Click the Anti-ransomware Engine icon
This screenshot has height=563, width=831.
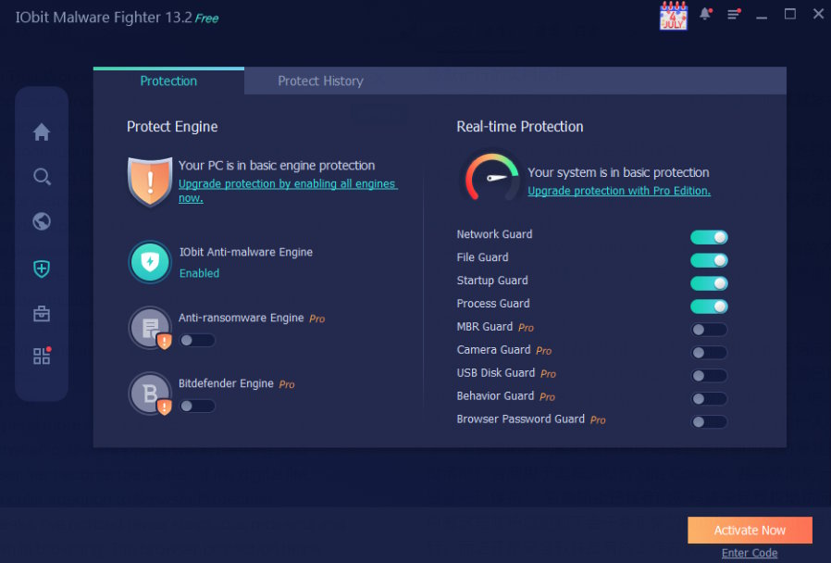(151, 328)
